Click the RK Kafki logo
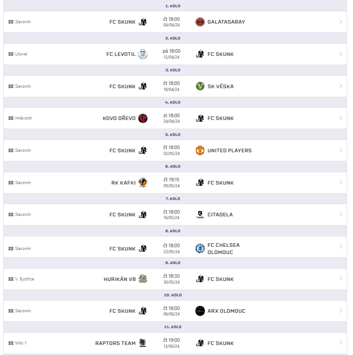The width and height of the screenshot is (353, 355). click(x=143, y=182)
